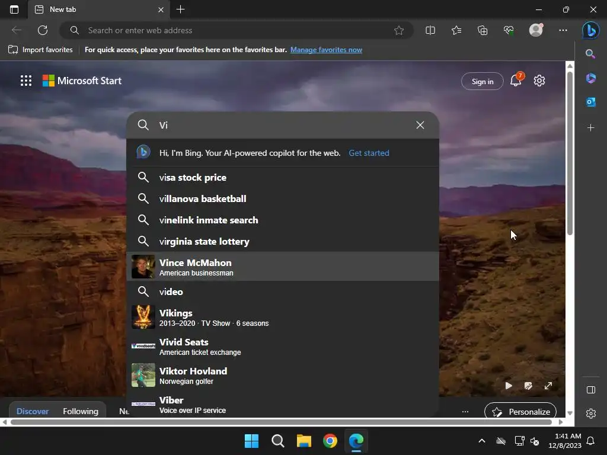Click the edit background image icon
607x455 pixels.
coord(528,386)
